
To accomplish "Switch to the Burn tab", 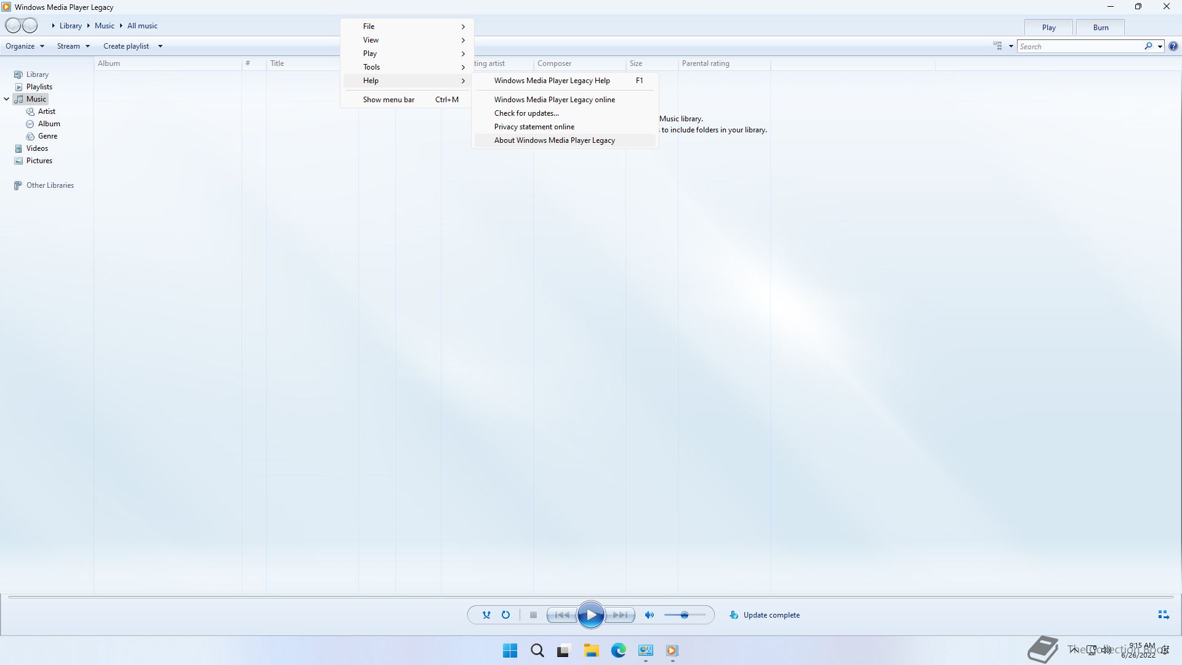I will pos(1101,28).
